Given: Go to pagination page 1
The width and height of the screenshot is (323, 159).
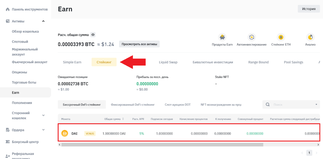Looking at the screenshot, I should [309, 153].
